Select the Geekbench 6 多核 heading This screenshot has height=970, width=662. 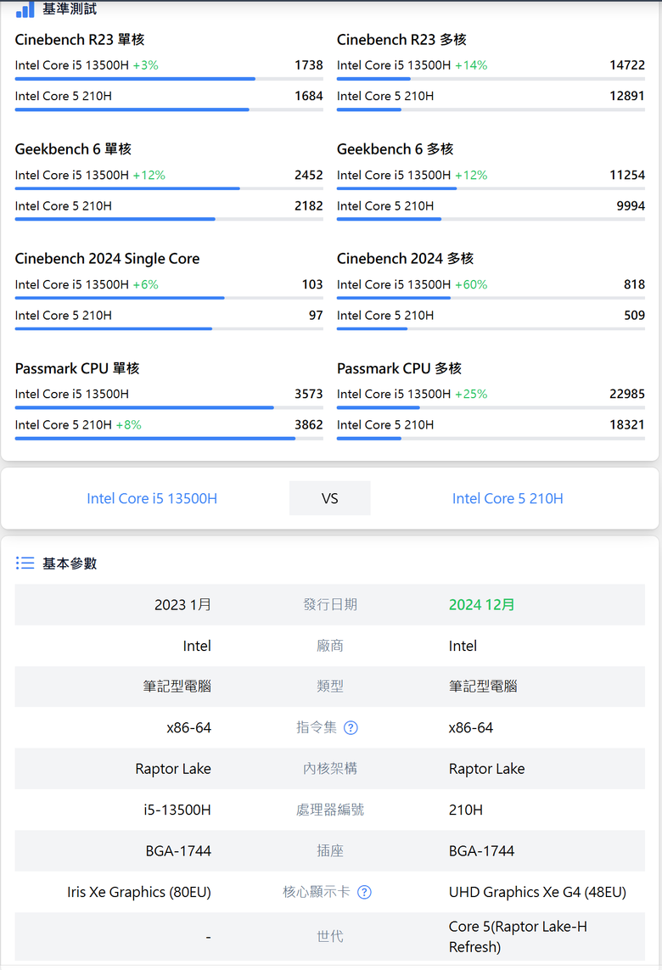[x=396, y=149]
